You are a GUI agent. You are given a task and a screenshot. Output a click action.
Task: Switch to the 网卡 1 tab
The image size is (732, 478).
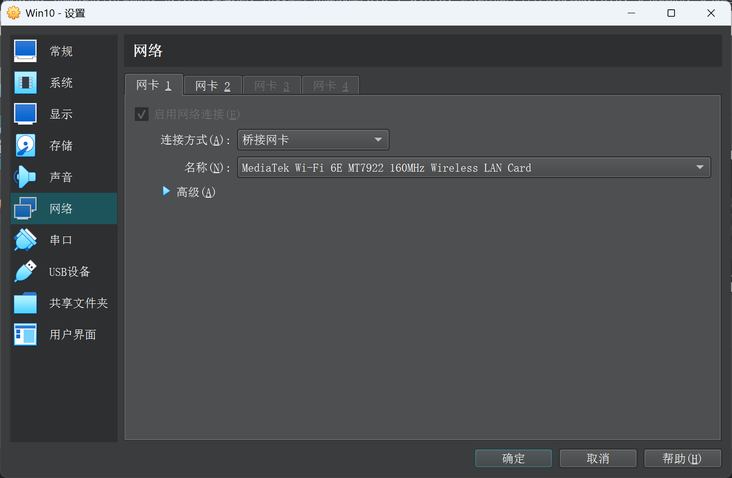pos(153,85)
